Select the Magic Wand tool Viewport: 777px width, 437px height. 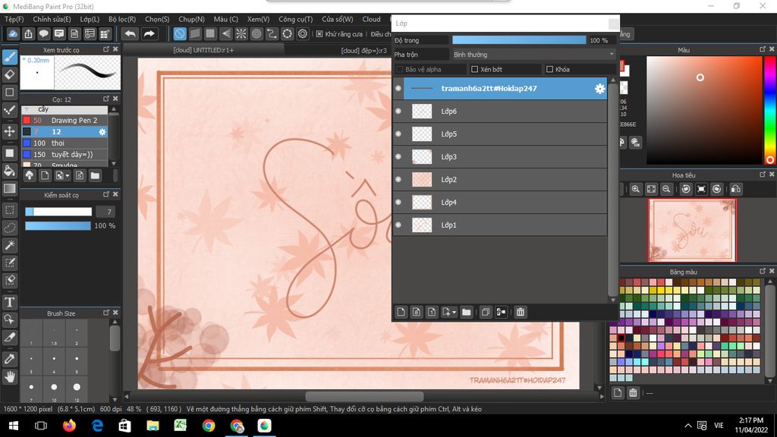tap(9, 245)
